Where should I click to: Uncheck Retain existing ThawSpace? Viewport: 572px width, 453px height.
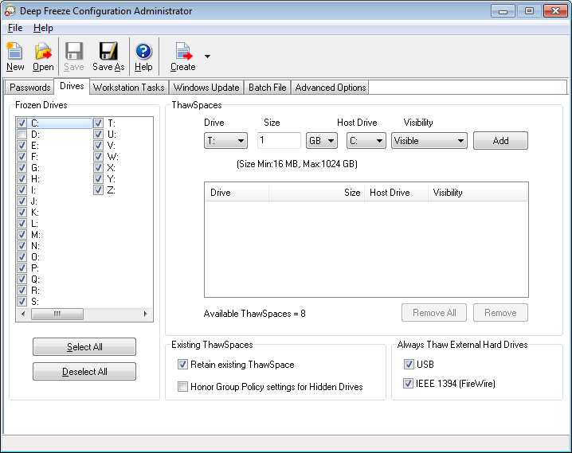[182, 365]
